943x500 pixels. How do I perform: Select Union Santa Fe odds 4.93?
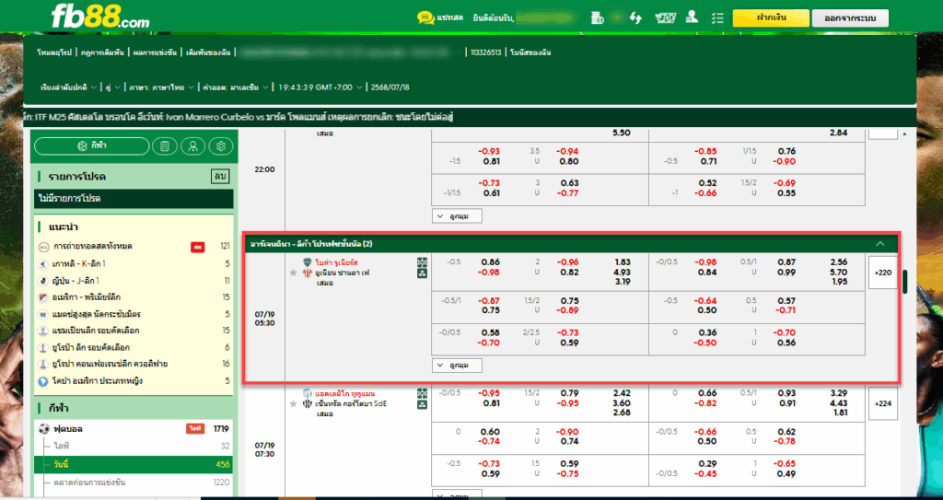(623, 273)
